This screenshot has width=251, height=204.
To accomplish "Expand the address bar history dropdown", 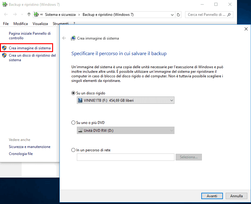I will click(172, 15).
